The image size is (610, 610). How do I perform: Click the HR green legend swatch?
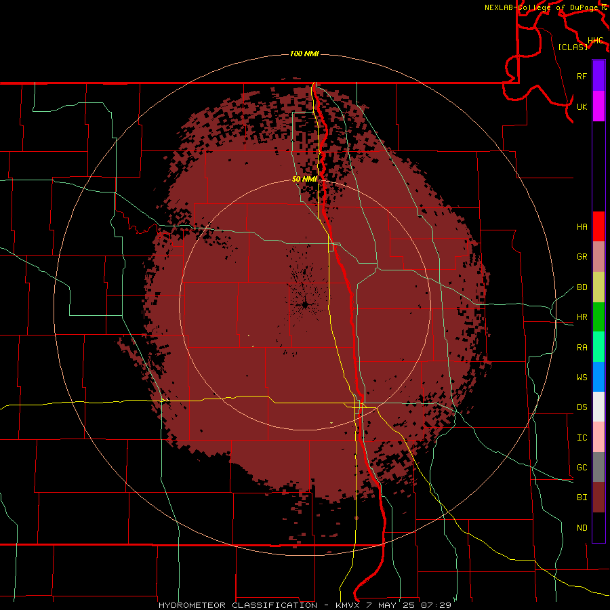[x=598, y=317]
